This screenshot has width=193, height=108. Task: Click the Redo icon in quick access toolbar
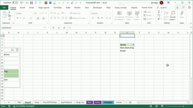(x=40, y=3)
